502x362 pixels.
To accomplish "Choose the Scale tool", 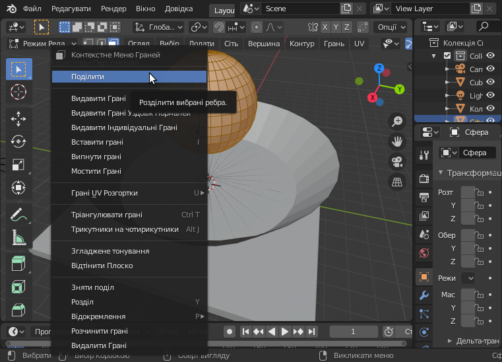I will [x=18, y=164].
